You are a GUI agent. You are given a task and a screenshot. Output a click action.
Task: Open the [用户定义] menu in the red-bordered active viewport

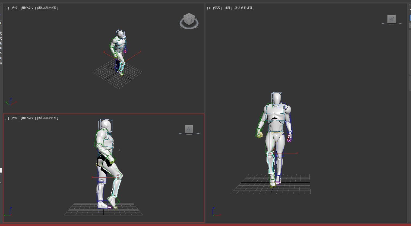[28, 118]
